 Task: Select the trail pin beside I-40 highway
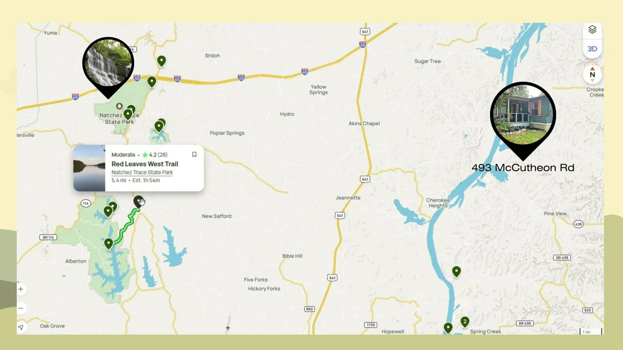pos(152,82)
